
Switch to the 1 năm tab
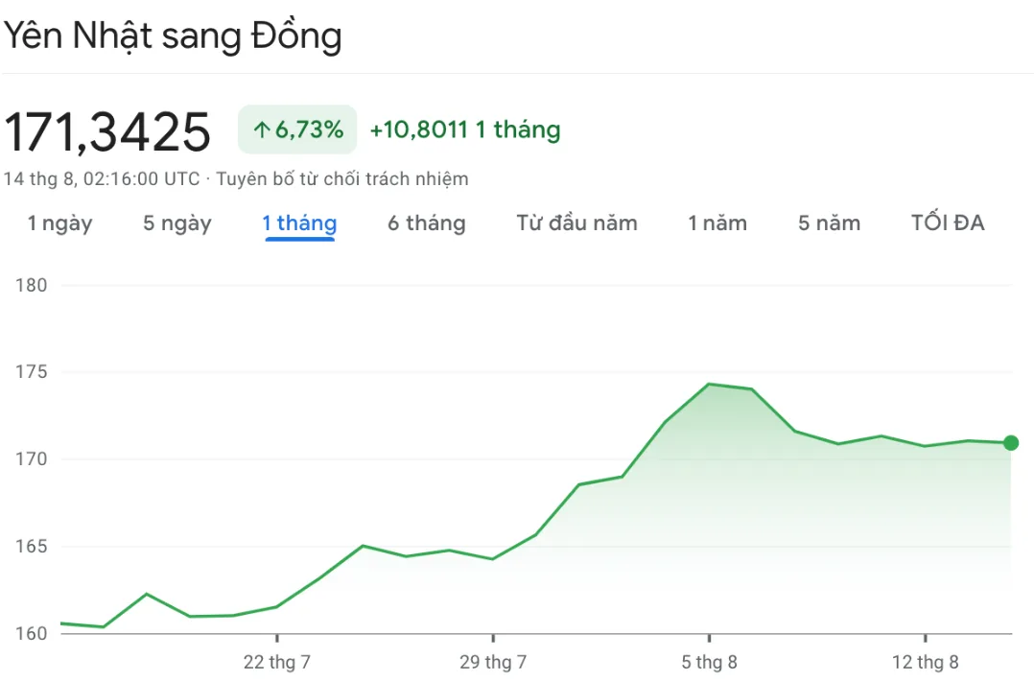717,223
